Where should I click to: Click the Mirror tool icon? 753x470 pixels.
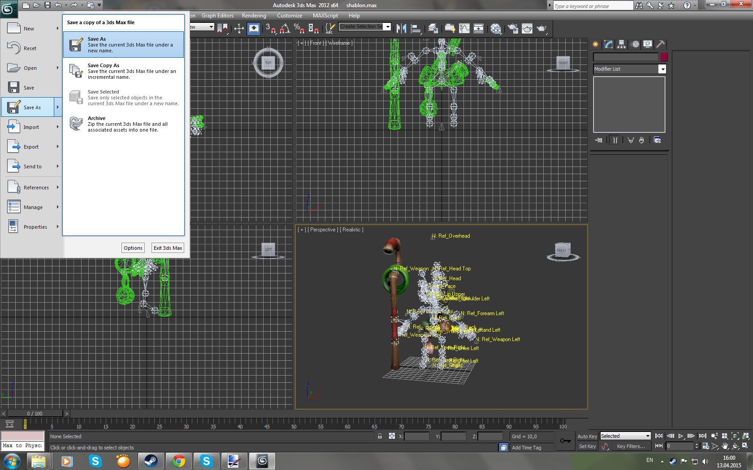401,29
